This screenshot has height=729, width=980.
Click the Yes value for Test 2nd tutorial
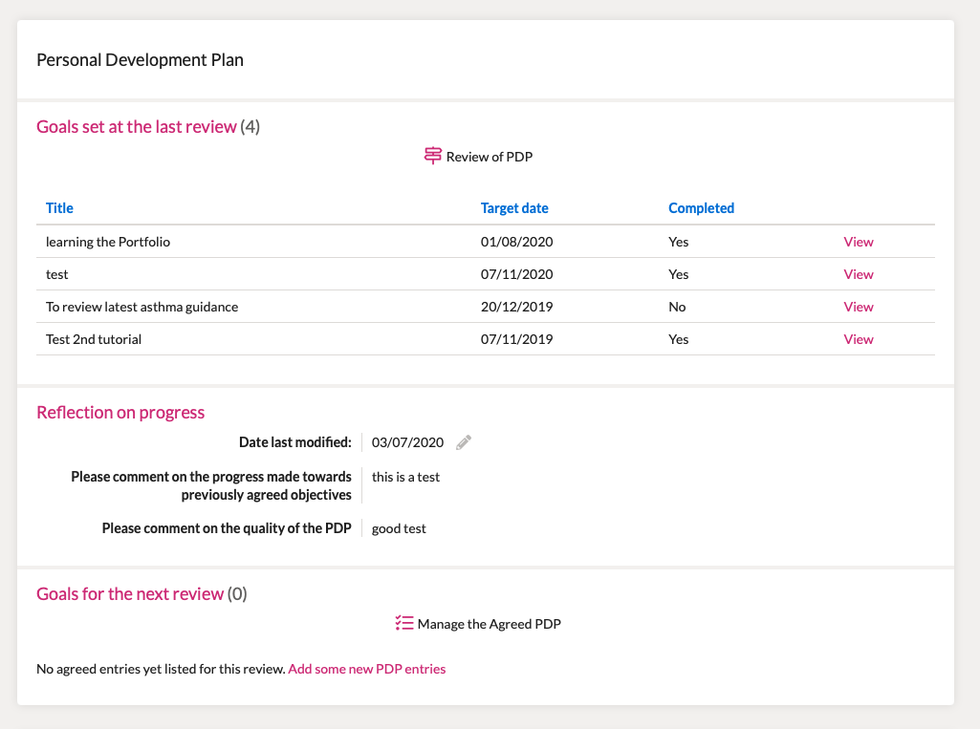tap(678, 339)
